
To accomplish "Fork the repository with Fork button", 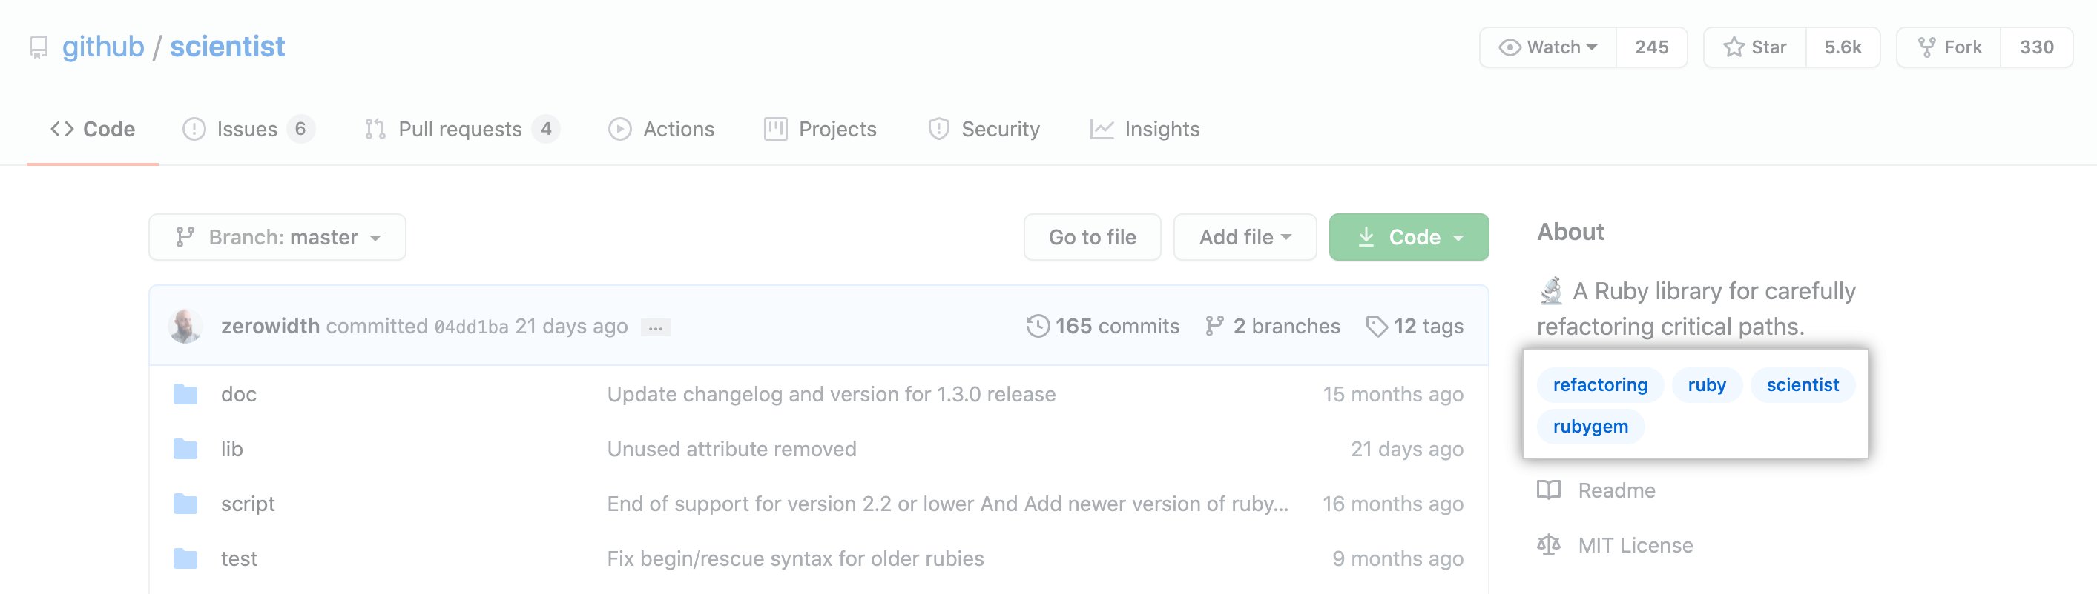I will tap(1949, 47).
